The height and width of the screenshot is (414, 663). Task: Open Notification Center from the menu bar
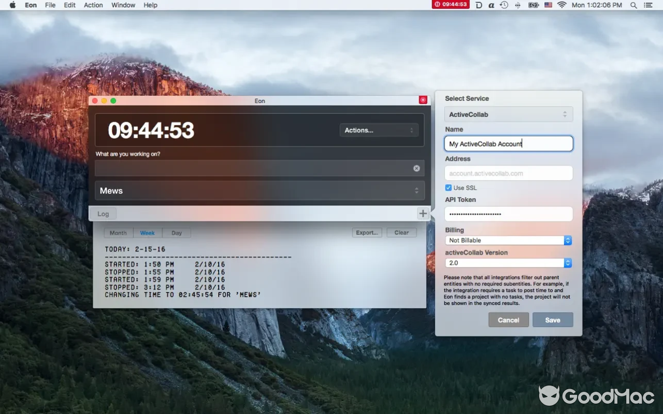(648, 5)
